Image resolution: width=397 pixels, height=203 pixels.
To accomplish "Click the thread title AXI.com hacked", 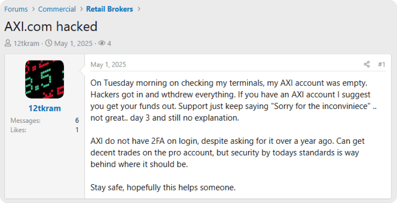I will pyautogui.click(x=51, y=27).
